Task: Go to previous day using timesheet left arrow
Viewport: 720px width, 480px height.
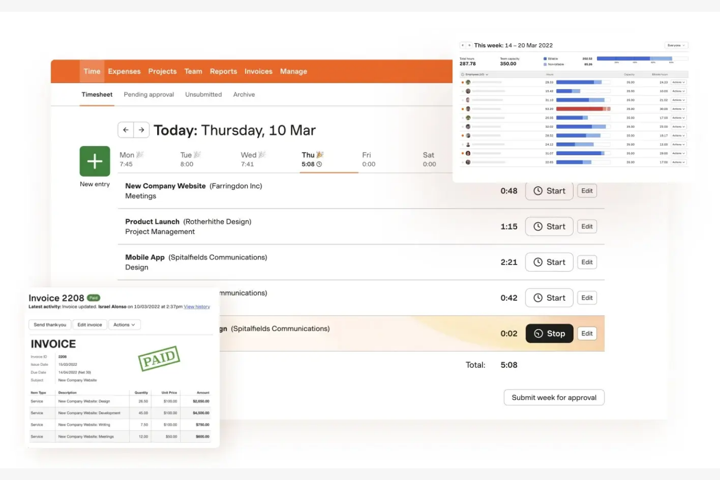Action: coord(126,130)
